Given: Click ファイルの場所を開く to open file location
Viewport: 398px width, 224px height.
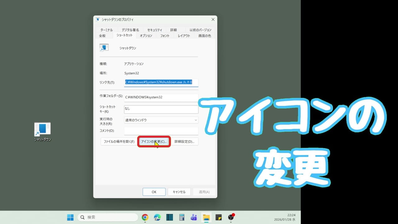Looking at the screenshot, I should [118, 142].
